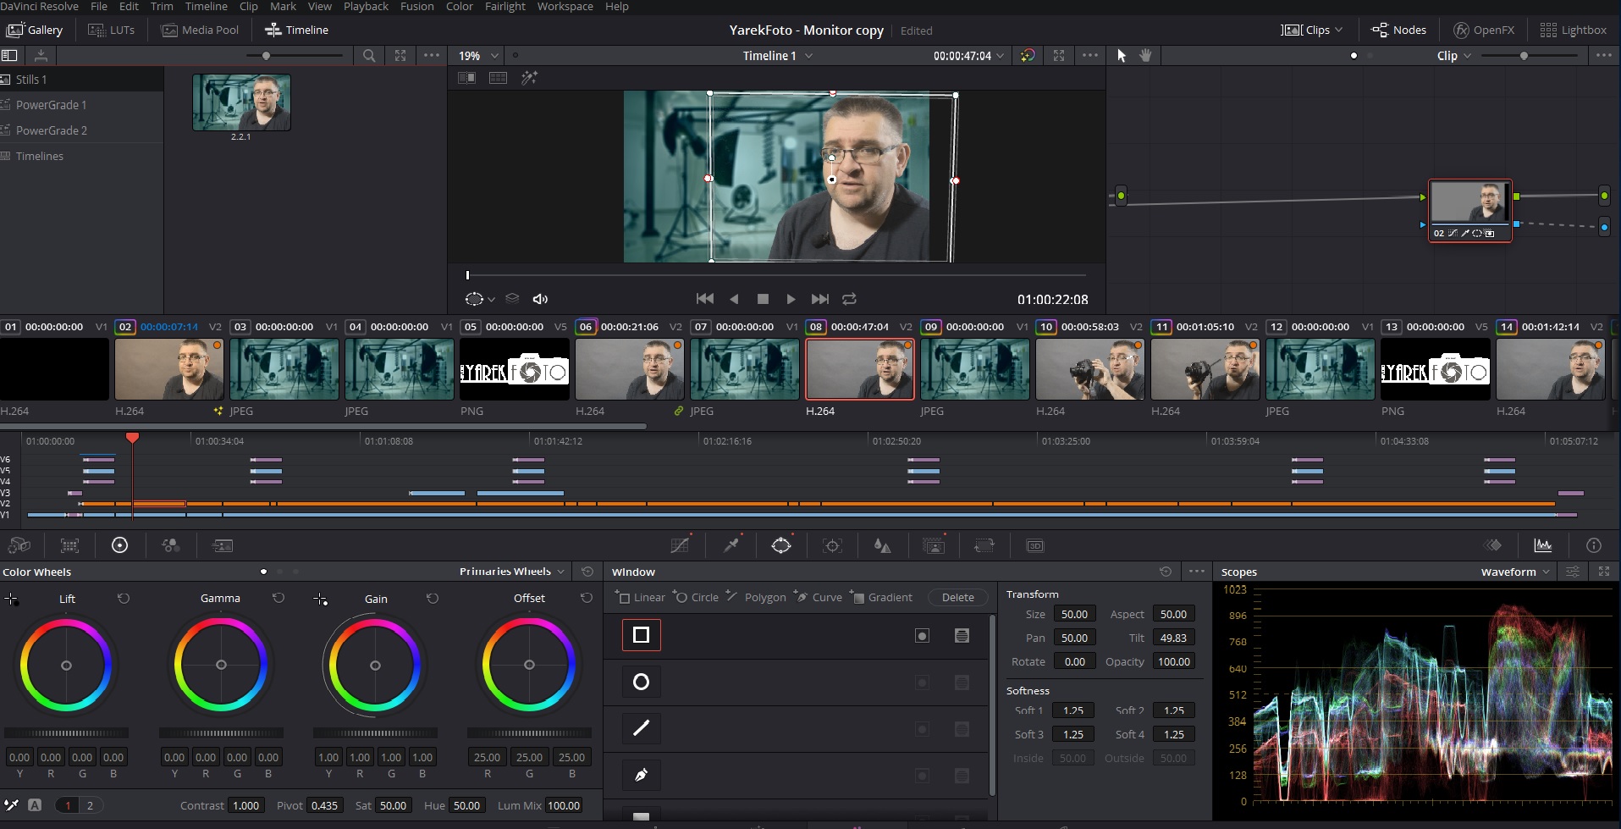Mute audio in the viewer
The height and width of the screenshot is (829, 1621).
(x=541, y=299)
